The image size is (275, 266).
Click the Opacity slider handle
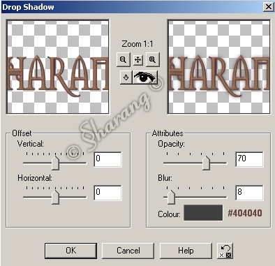point(206,163)
